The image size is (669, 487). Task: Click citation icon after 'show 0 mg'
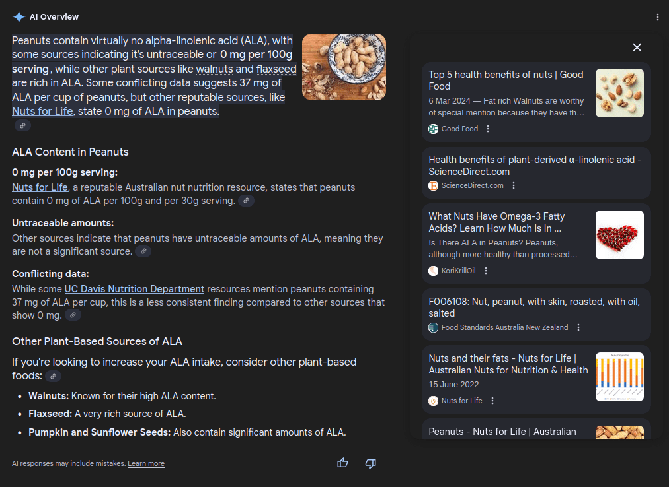(x=73, y=315)
